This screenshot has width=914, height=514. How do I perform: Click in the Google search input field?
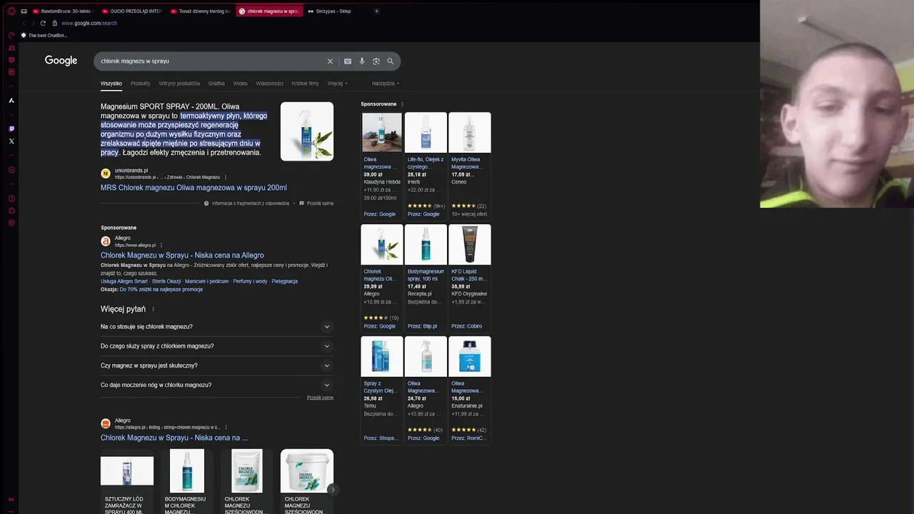coord(211,61)
